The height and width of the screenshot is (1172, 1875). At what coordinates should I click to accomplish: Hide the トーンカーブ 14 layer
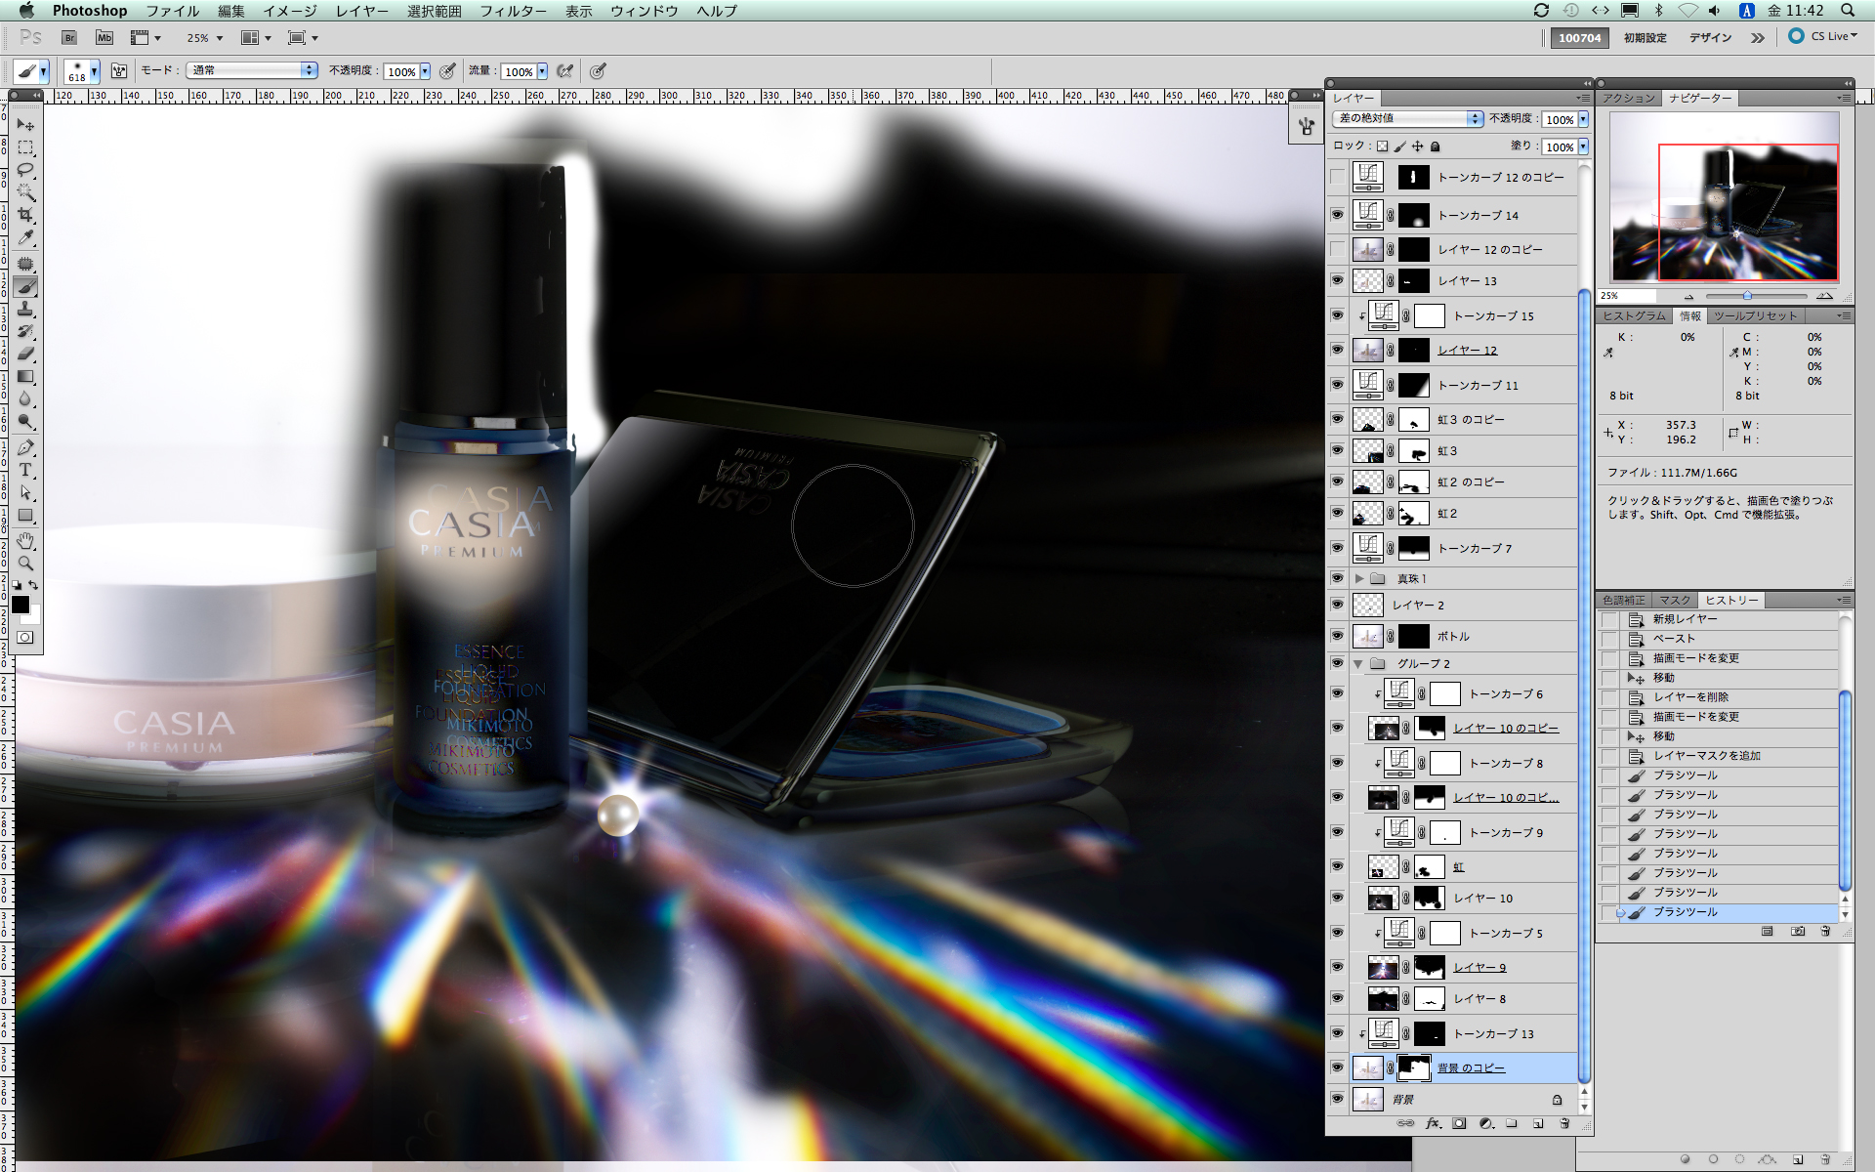click(x=1337, y=215)
